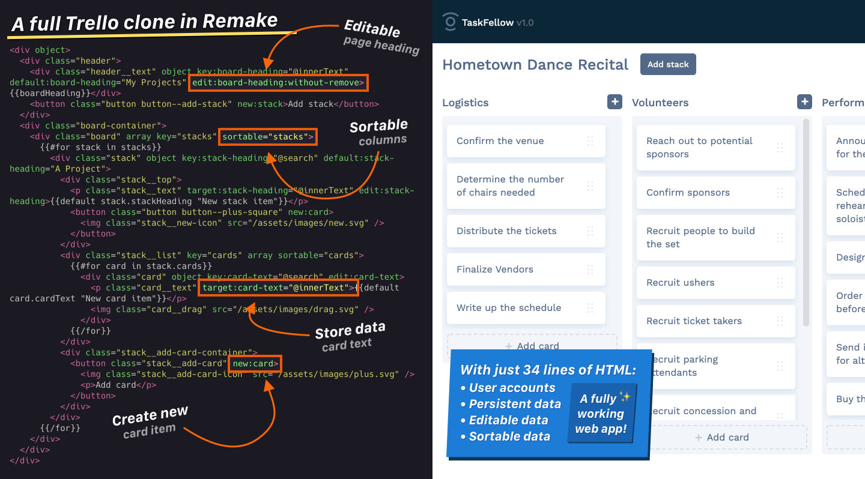Click drag handle on Recruit ticket takers card
The height and width of the screenshot is (479, 865).
point(780,321)
